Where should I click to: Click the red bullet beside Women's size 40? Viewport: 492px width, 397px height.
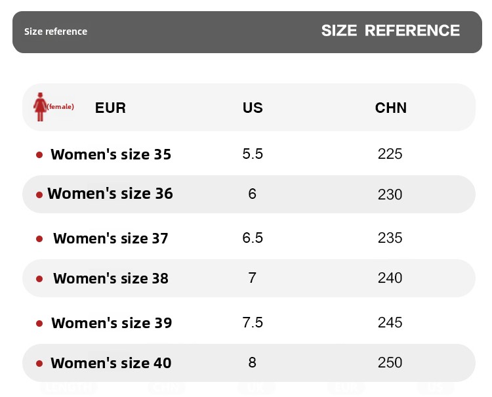pyautogui.click(x=39, y=363)
